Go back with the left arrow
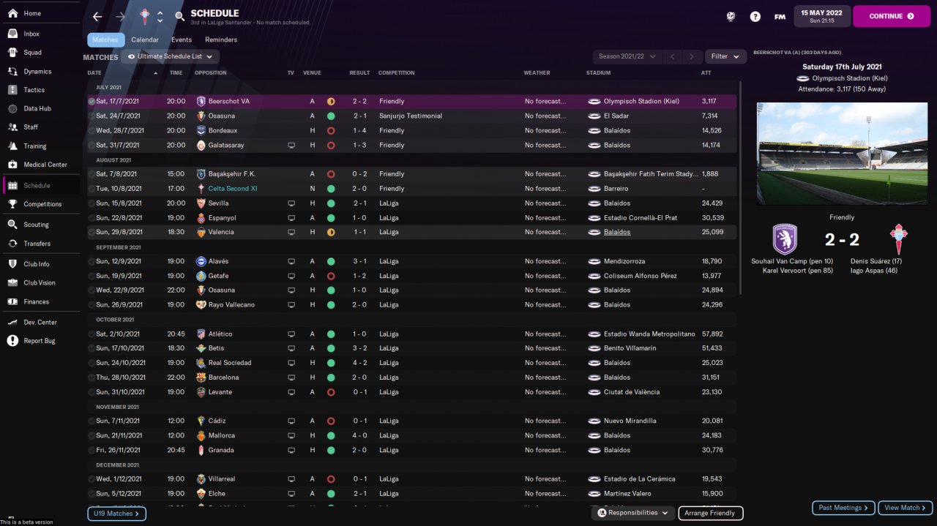The width and height of the screenshot is (937, 526). point(97,16)
